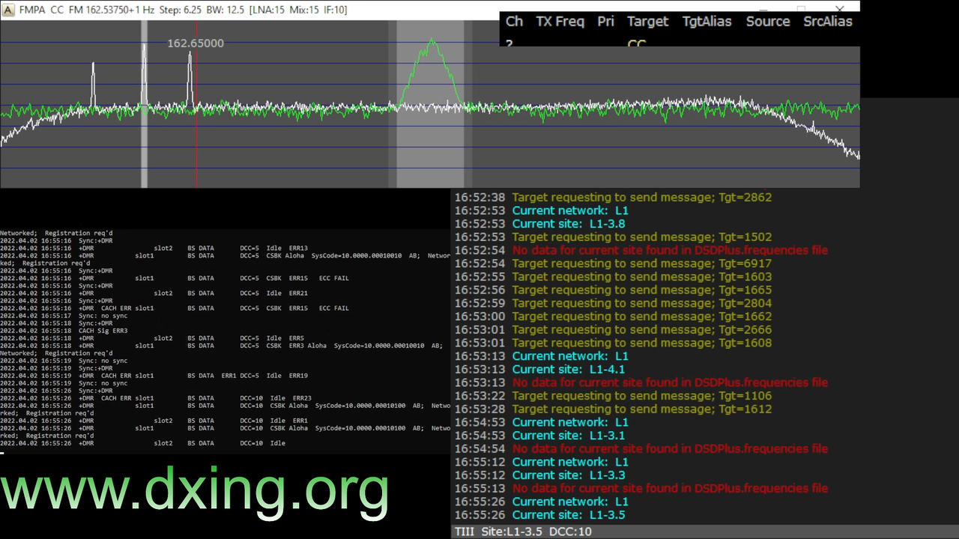The image size is (959, 539).
Task: Click the log entry with Tgt=1665
Action: 613,290
